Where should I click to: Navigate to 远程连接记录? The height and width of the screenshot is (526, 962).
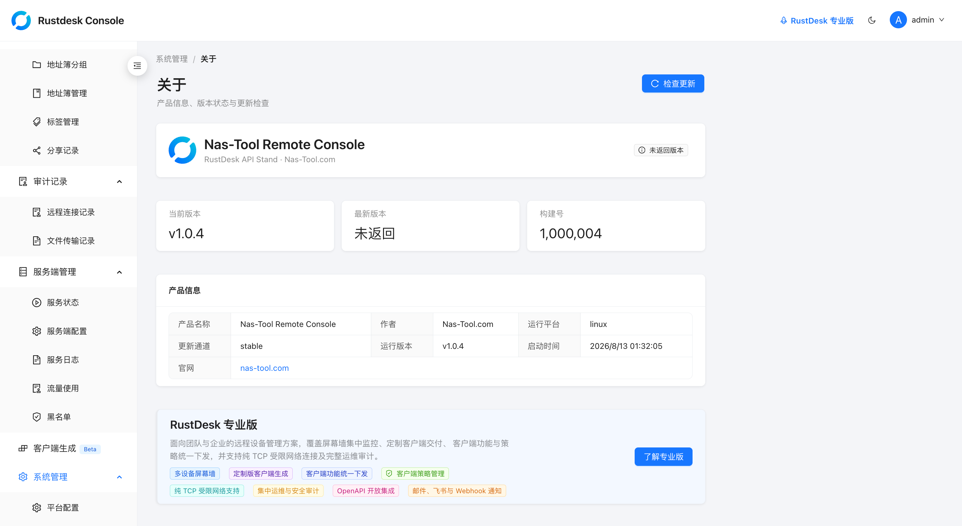pyautogui.click(x=69, y=212)
